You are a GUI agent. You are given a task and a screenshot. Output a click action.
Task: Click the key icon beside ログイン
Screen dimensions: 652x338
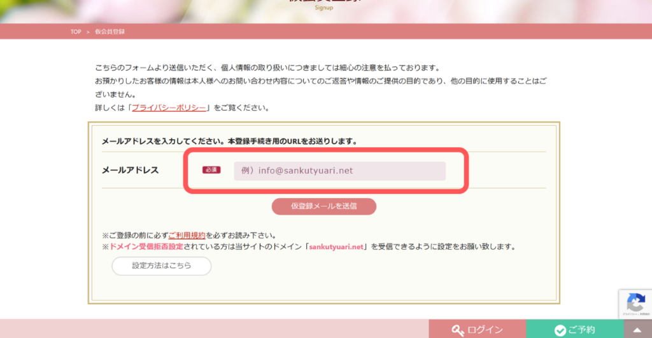(x=457, y=330)
